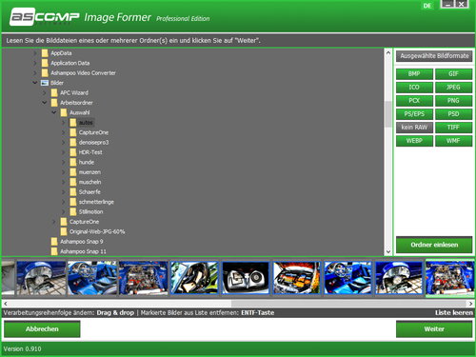The image size is (476, 357).
Task: Select CaptureOne folder under Auswahl
Action: click(93, 132)
